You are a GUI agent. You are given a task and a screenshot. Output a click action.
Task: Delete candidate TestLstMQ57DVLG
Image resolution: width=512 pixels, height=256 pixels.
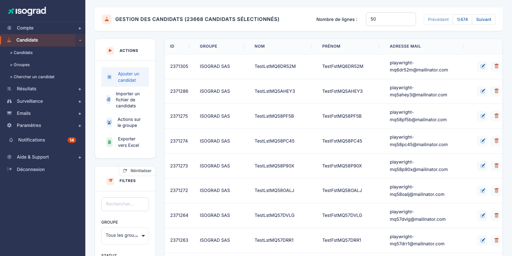coord(496,215)
